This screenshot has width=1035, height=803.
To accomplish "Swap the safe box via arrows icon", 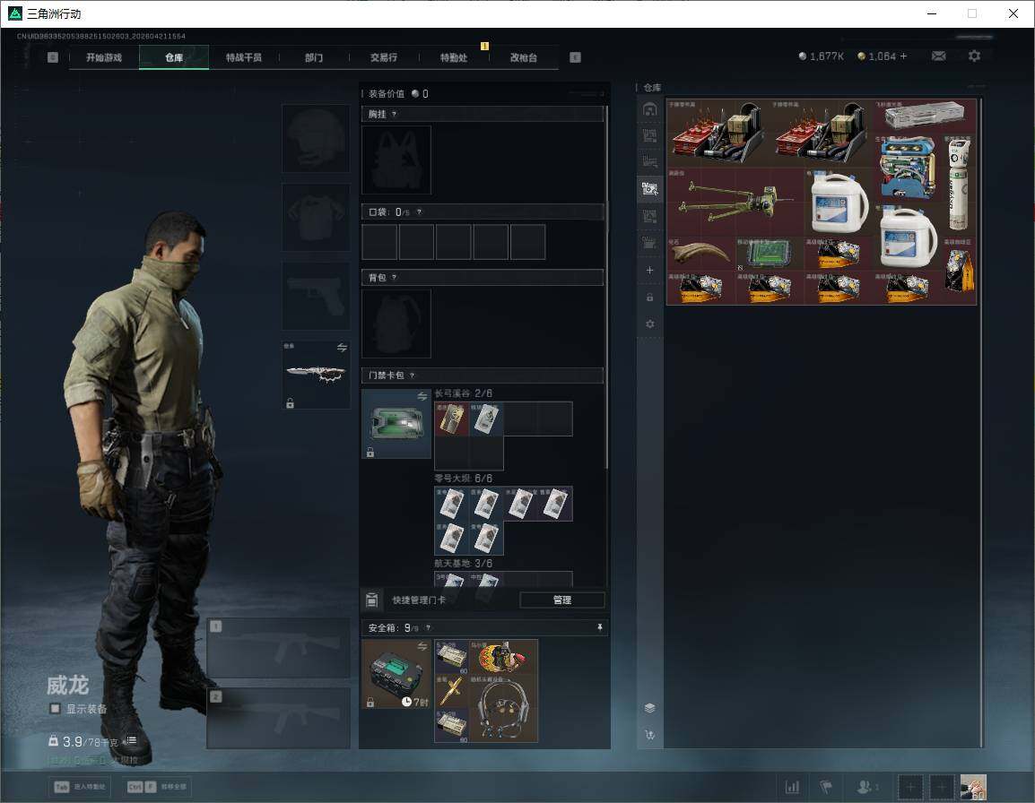I will [422, 646].
